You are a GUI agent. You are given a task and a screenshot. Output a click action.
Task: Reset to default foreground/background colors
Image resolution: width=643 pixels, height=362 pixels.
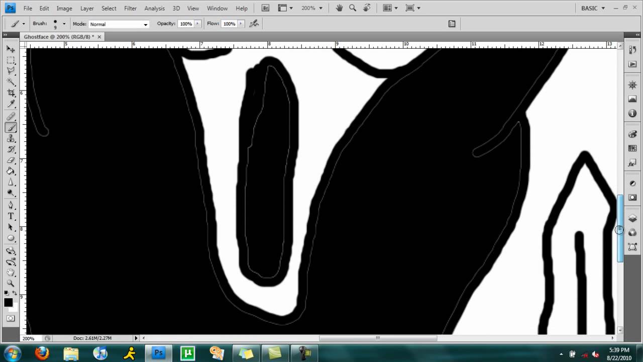[7, 293]
